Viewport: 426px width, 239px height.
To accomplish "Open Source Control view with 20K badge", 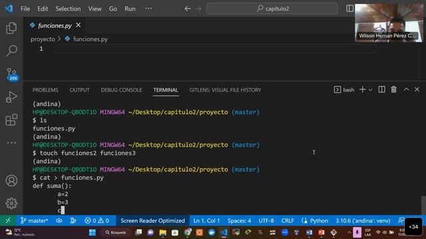I will 12,74.
